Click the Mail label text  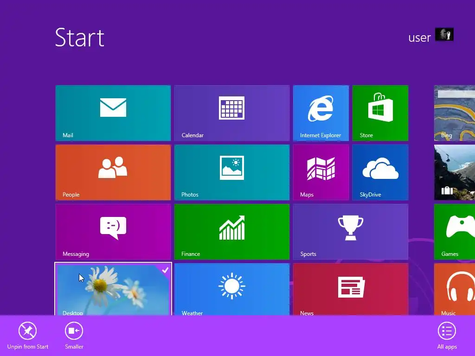click(x=68, y=135)
